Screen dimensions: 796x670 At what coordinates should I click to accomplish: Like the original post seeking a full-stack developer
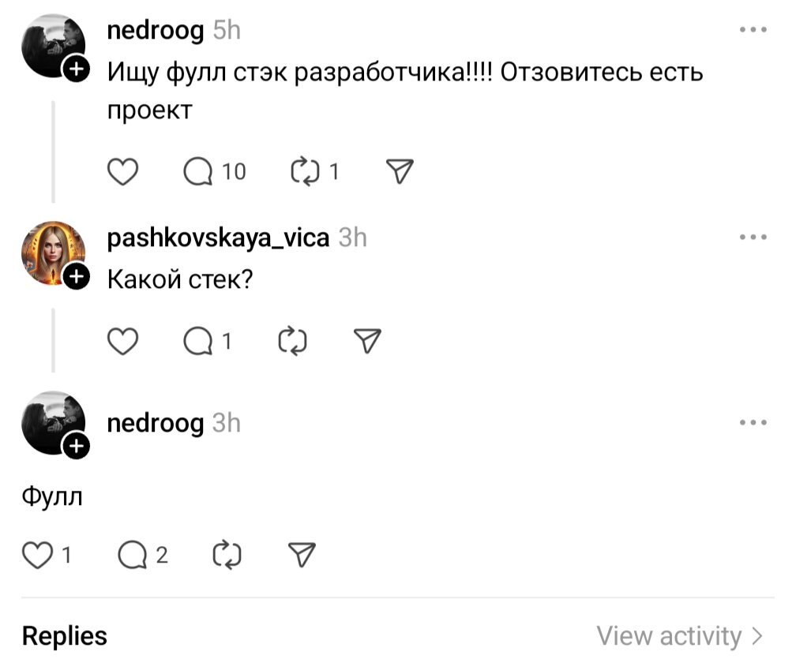coord(122,170)
